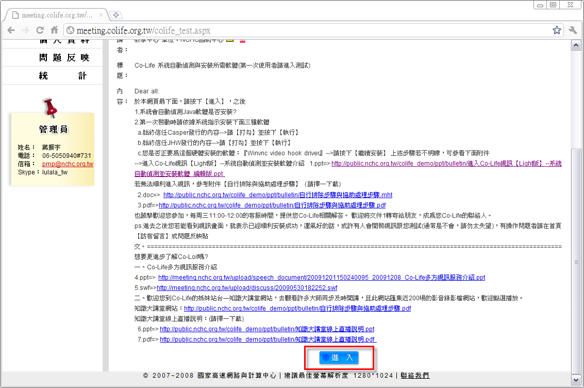Open the 7.pdf 知識大講堂線上直播說明 link
Image resolution: width=584 pixels, height=388 pixels.
pyautogui.click(x=268, y=339)
